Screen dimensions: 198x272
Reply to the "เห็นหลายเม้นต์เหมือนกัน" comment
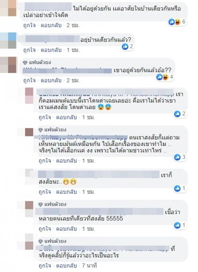pos(66,161)
